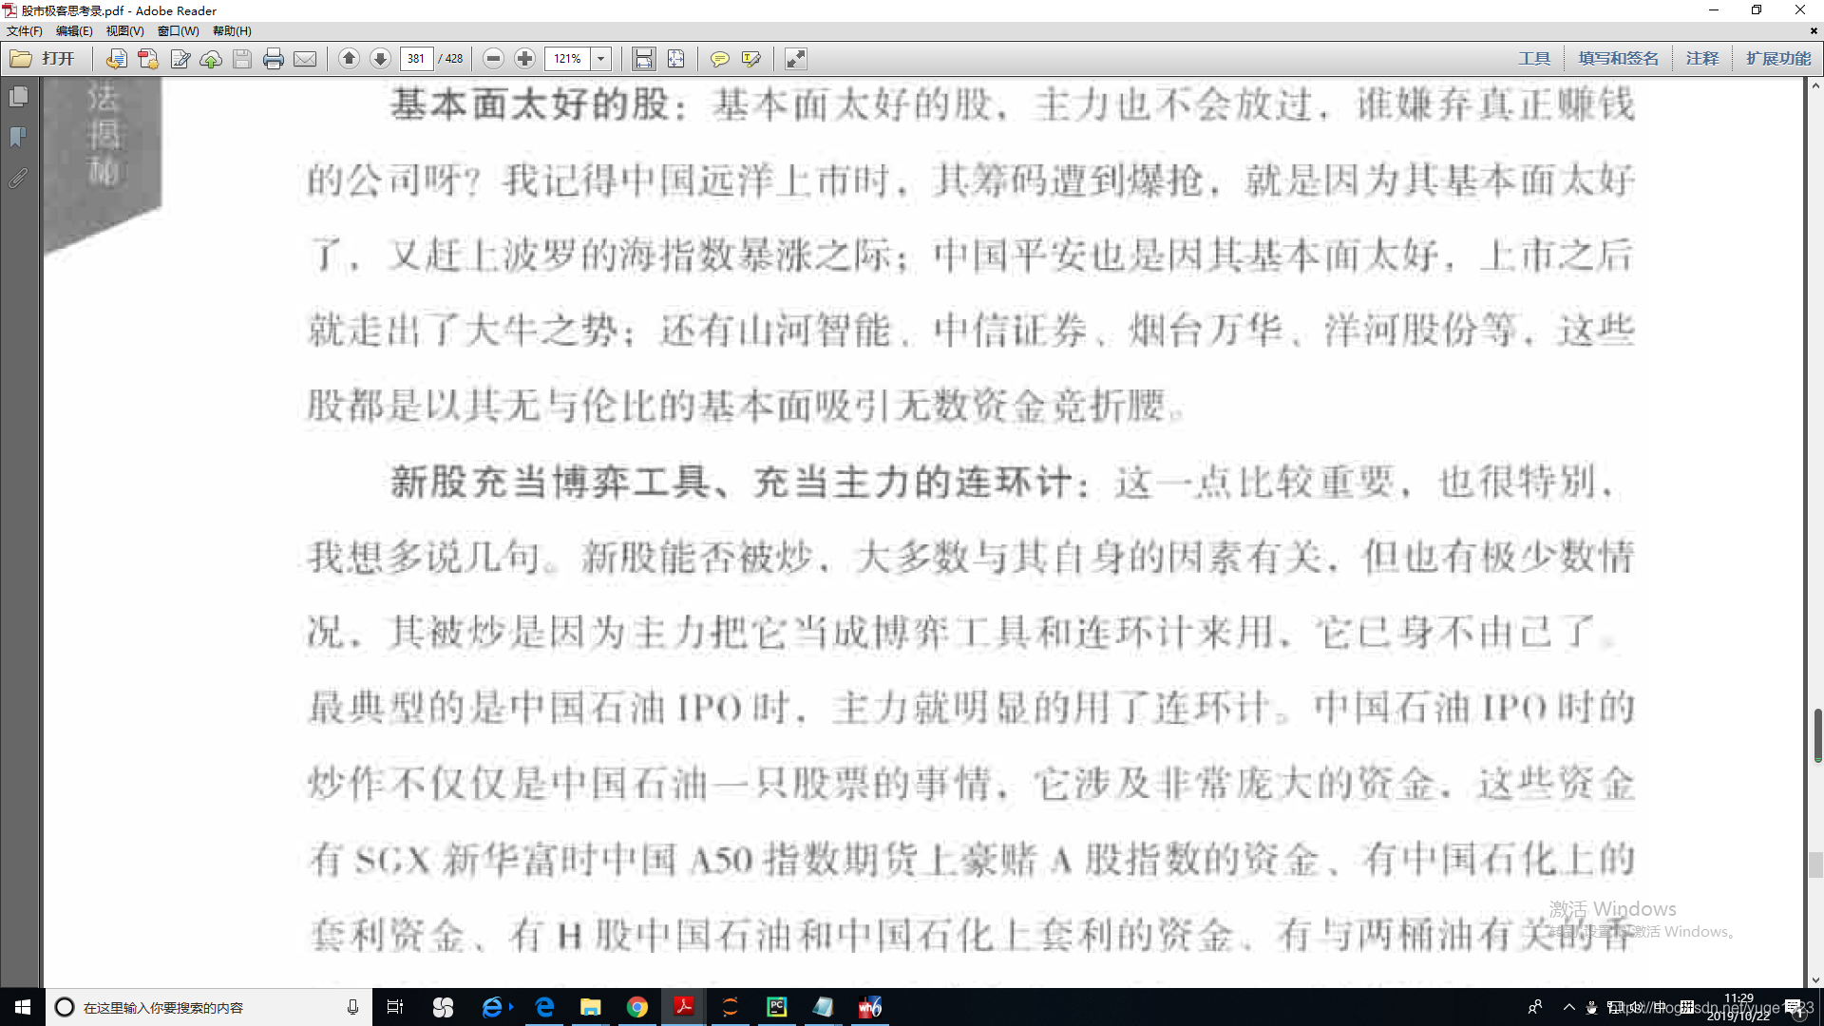Click the vertical scrollbar thumb

1816,734
